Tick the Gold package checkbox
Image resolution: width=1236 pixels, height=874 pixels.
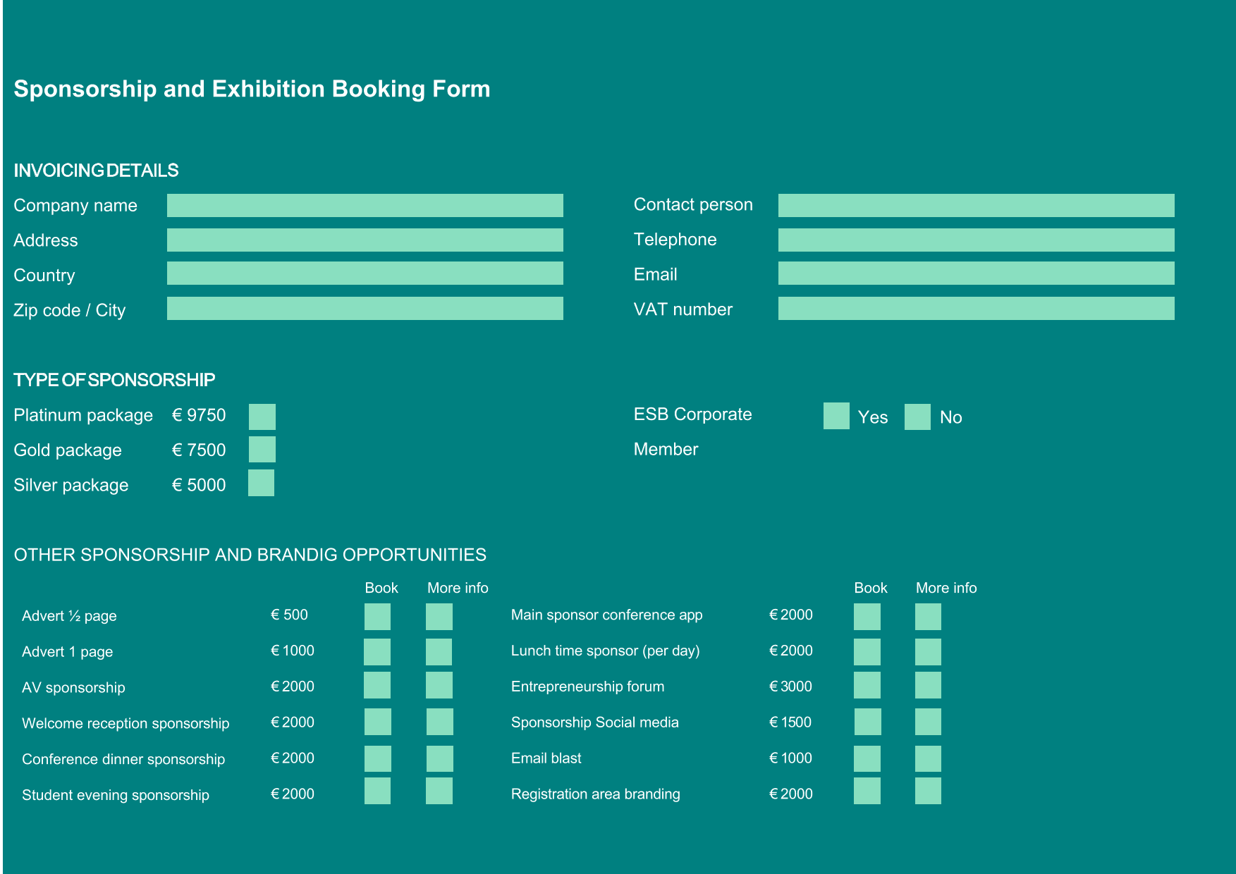(x=262, y=450)
